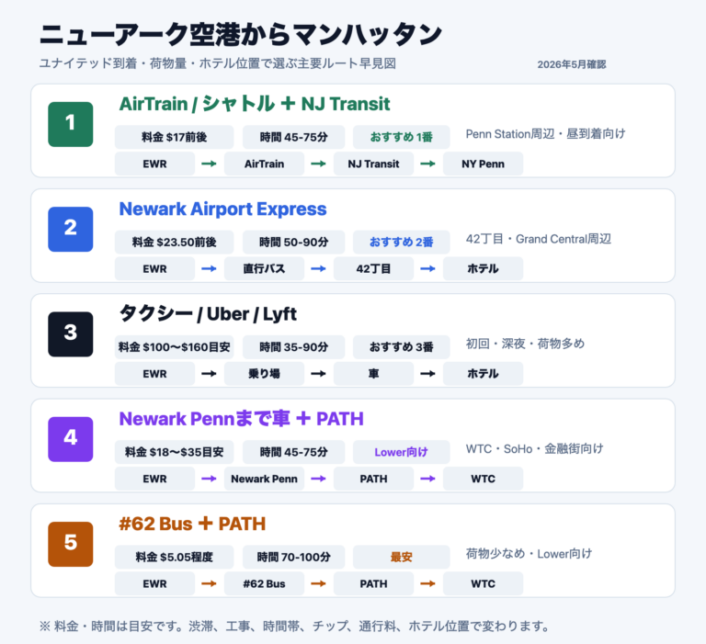
Task: Click the purple Lower向け chip
Action: (x=401, y=452)
